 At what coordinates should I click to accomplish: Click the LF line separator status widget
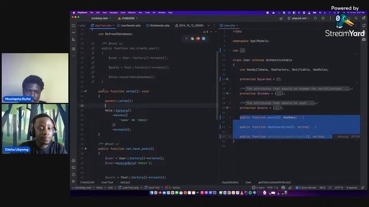coord(330,187)
